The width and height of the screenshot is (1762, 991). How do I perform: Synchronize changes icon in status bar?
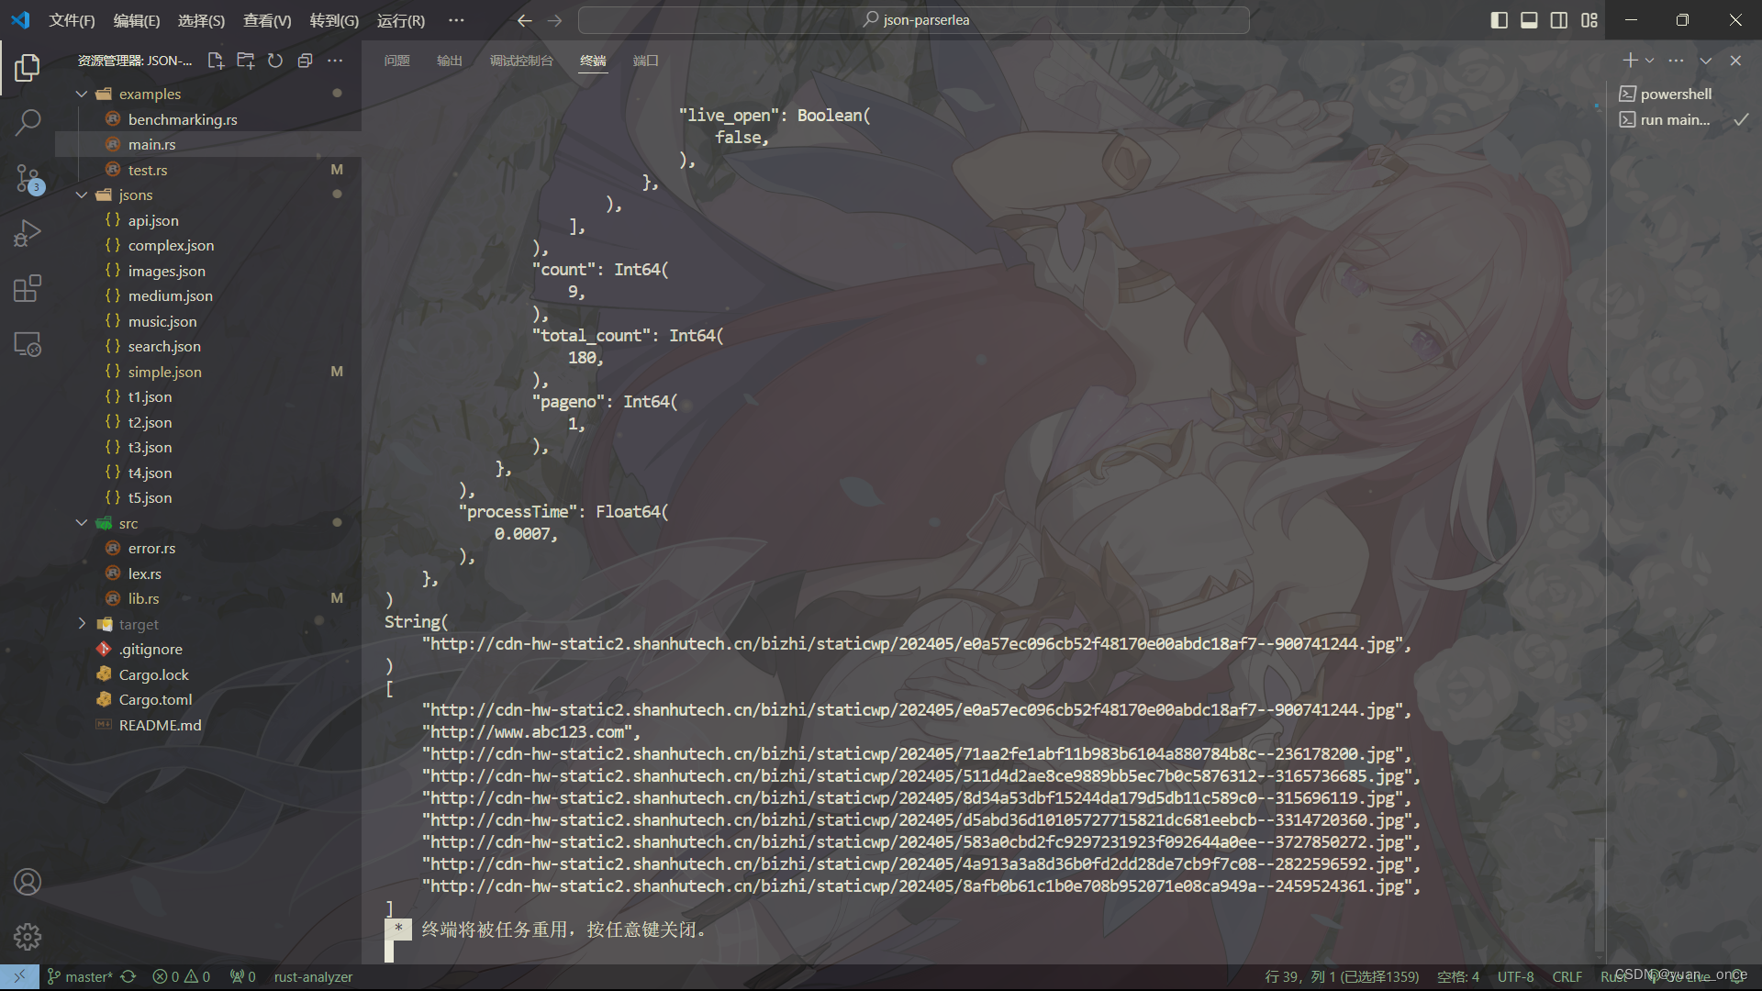tap(128, 976)
